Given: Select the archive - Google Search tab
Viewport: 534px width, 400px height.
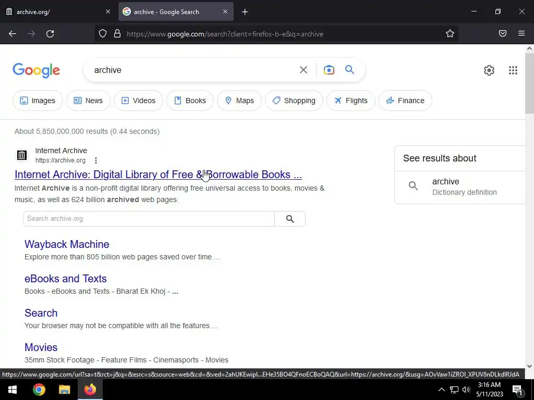Looking at the screenshot, I should pos(176,11).
